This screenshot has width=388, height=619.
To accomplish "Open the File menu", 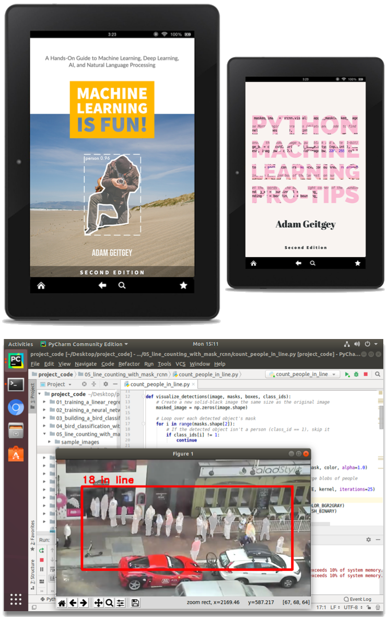I will coord(35,364).
